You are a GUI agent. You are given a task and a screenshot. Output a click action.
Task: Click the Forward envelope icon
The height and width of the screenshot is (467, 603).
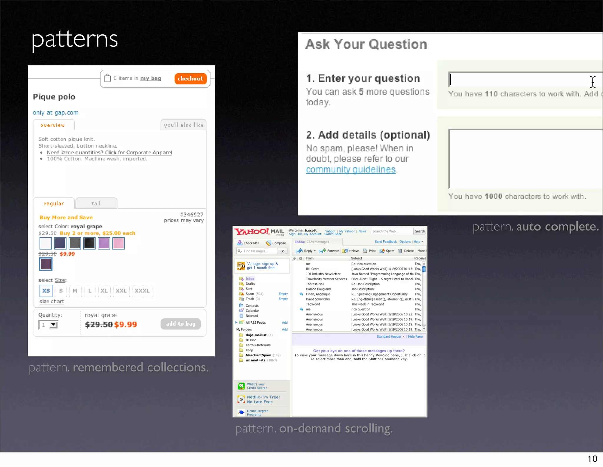[x=322, y=251]
